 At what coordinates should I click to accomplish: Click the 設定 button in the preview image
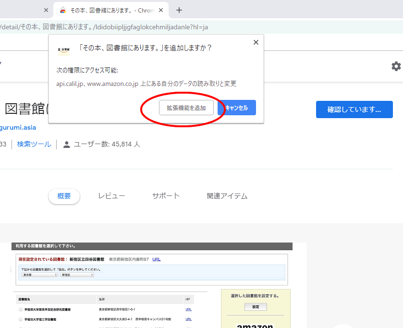[x=256, y=307]
